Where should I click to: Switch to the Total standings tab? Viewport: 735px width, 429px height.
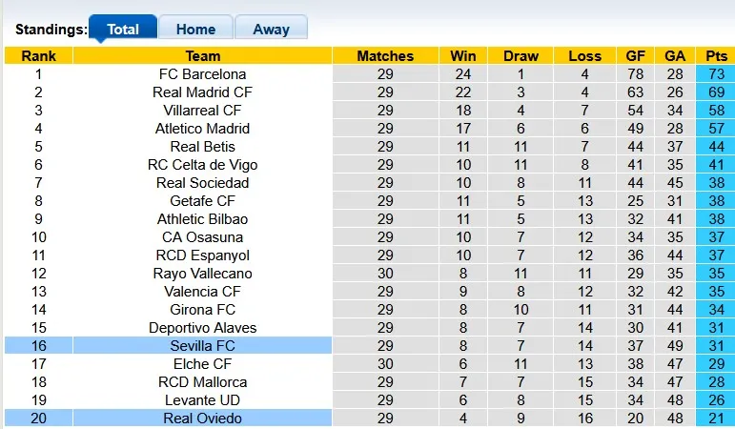click(x=123, y=29)
